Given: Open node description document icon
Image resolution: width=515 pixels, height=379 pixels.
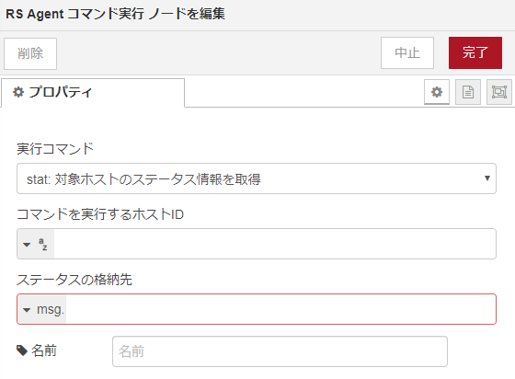Looking at the screenshot, I should tap(468, 92).
